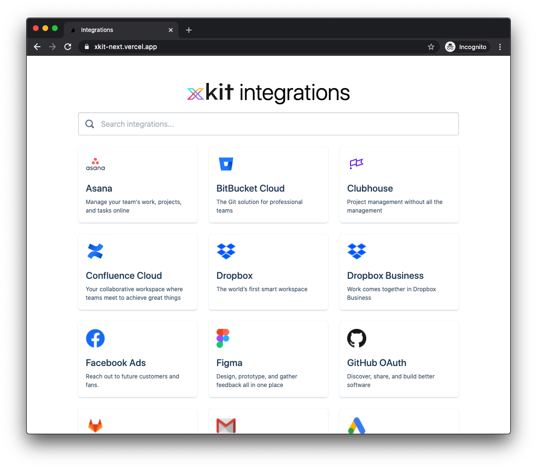This screenshot has width=537, height=469.
Task: Open the Dropbox Business title
Action: (385, 276)
